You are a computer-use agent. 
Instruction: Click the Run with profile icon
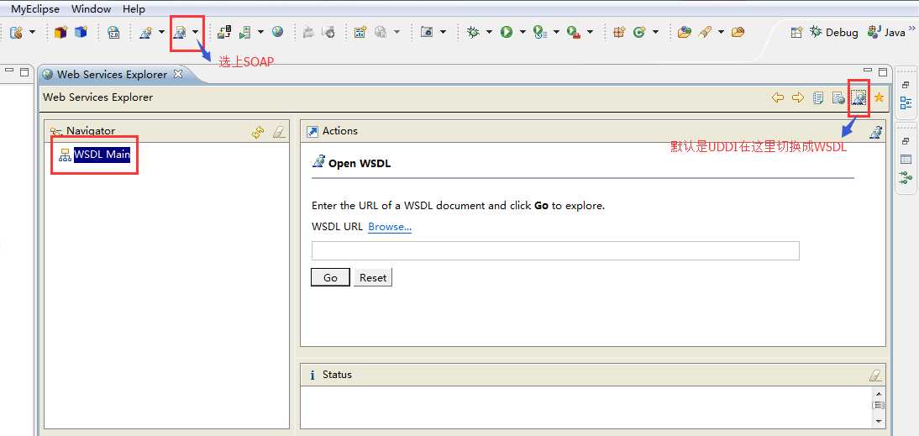click(540, 32)
